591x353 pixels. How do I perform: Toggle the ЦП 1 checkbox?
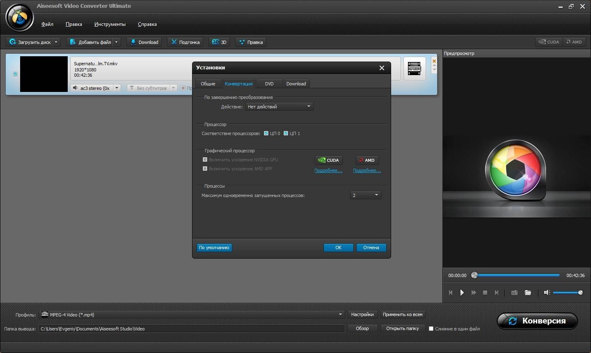click(x=286, y=133)
